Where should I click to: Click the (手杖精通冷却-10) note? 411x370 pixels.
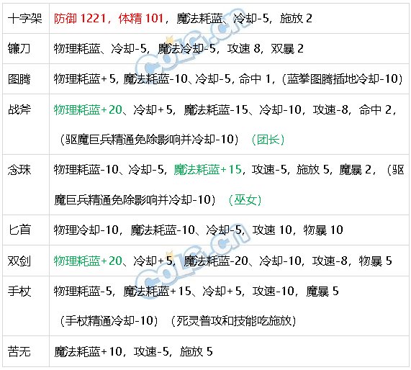[x=109, y=321]
